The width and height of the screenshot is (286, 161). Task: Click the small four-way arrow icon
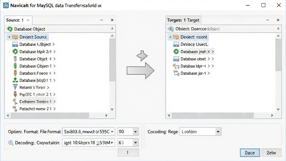pyautogui.click(x=142, y=56)
